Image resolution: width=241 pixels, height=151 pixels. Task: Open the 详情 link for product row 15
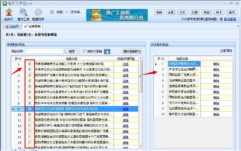coord(126,143)
